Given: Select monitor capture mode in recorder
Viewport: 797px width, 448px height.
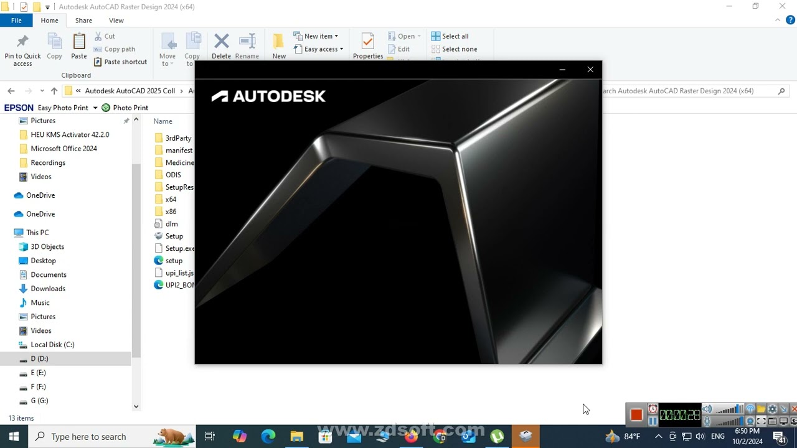Looking at the screenshot, I should (783, 421).
